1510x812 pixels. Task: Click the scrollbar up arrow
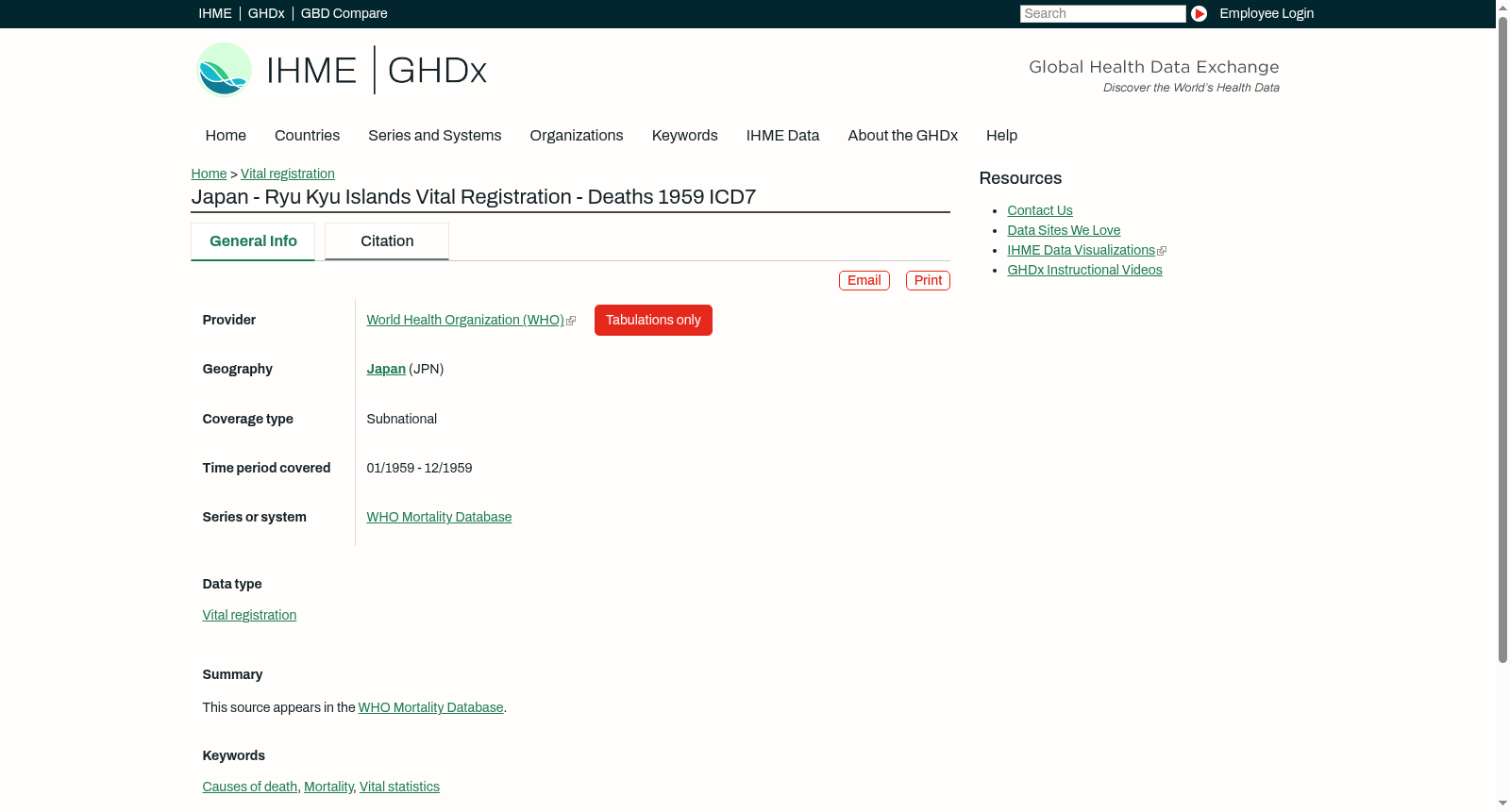(1502, 7)
